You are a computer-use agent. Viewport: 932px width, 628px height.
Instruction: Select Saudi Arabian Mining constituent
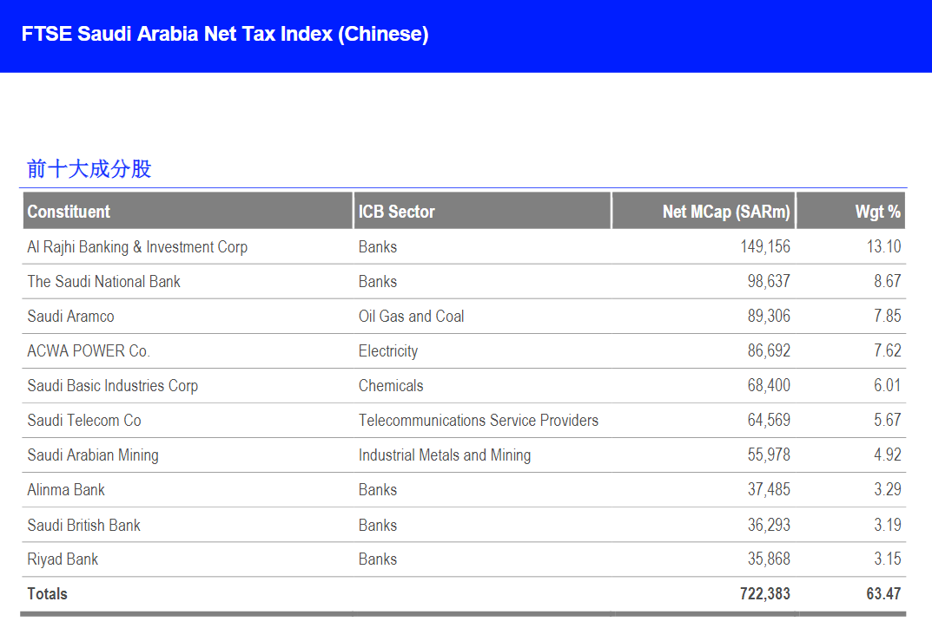coord(93,455)
